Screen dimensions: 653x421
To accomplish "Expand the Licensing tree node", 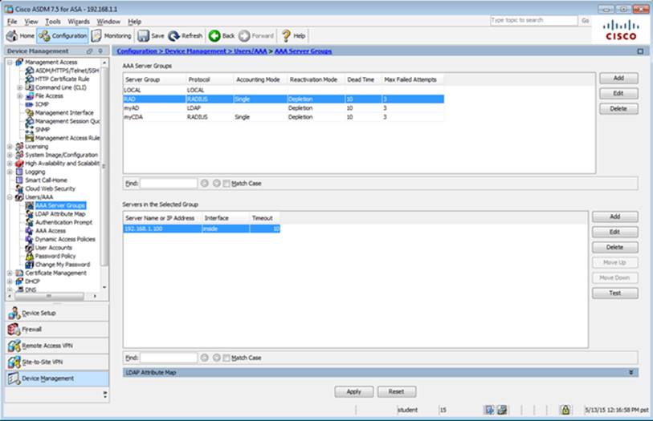I will [x=10, y=147].
